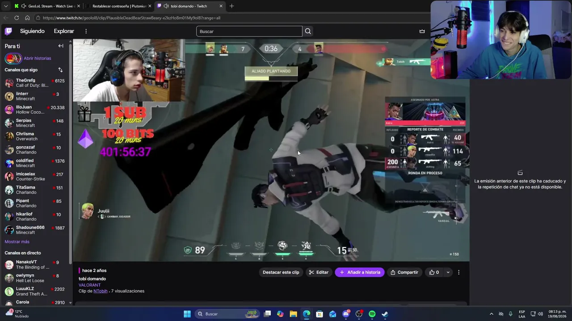This screenshot has width=572, height=321.
Task: Open Microsoft Edge from the taskbar
Action: point(307,314)
